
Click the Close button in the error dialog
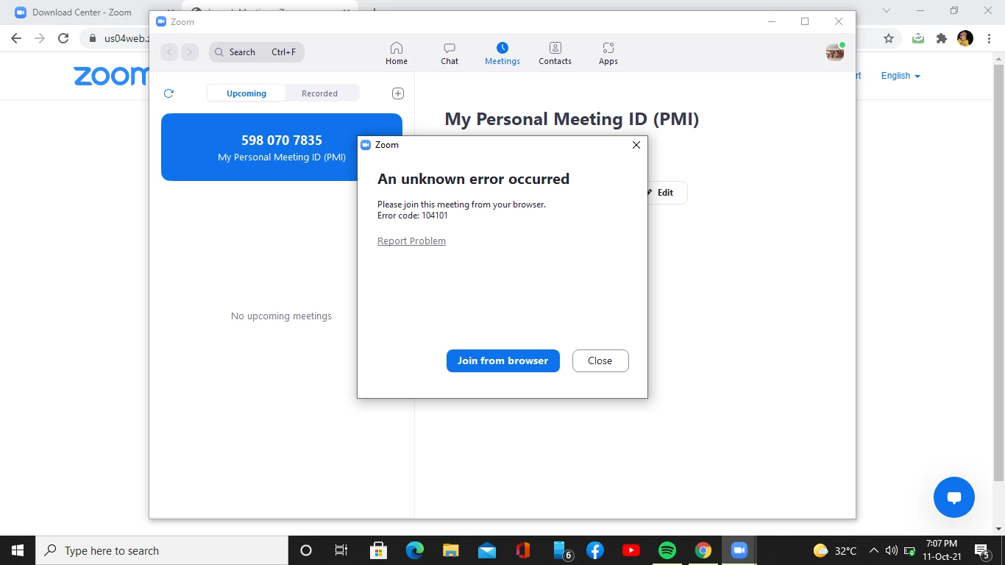coord(600,360)
